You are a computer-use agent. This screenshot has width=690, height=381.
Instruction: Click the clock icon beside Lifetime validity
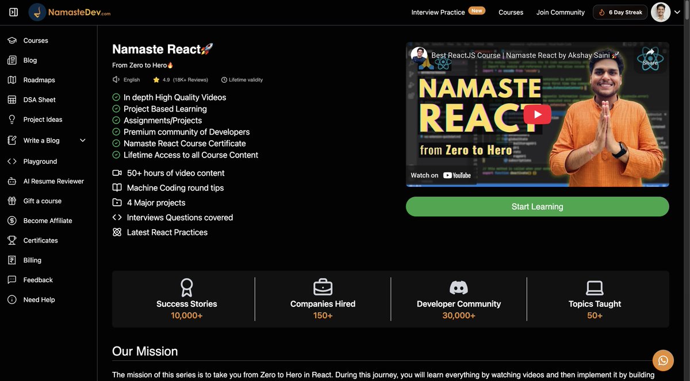coord(224,80)
